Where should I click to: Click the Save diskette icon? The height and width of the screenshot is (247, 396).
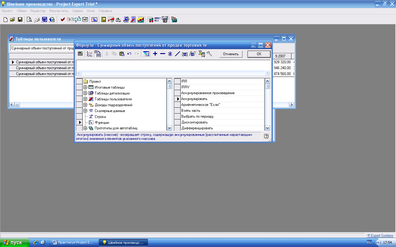point(20,20)
